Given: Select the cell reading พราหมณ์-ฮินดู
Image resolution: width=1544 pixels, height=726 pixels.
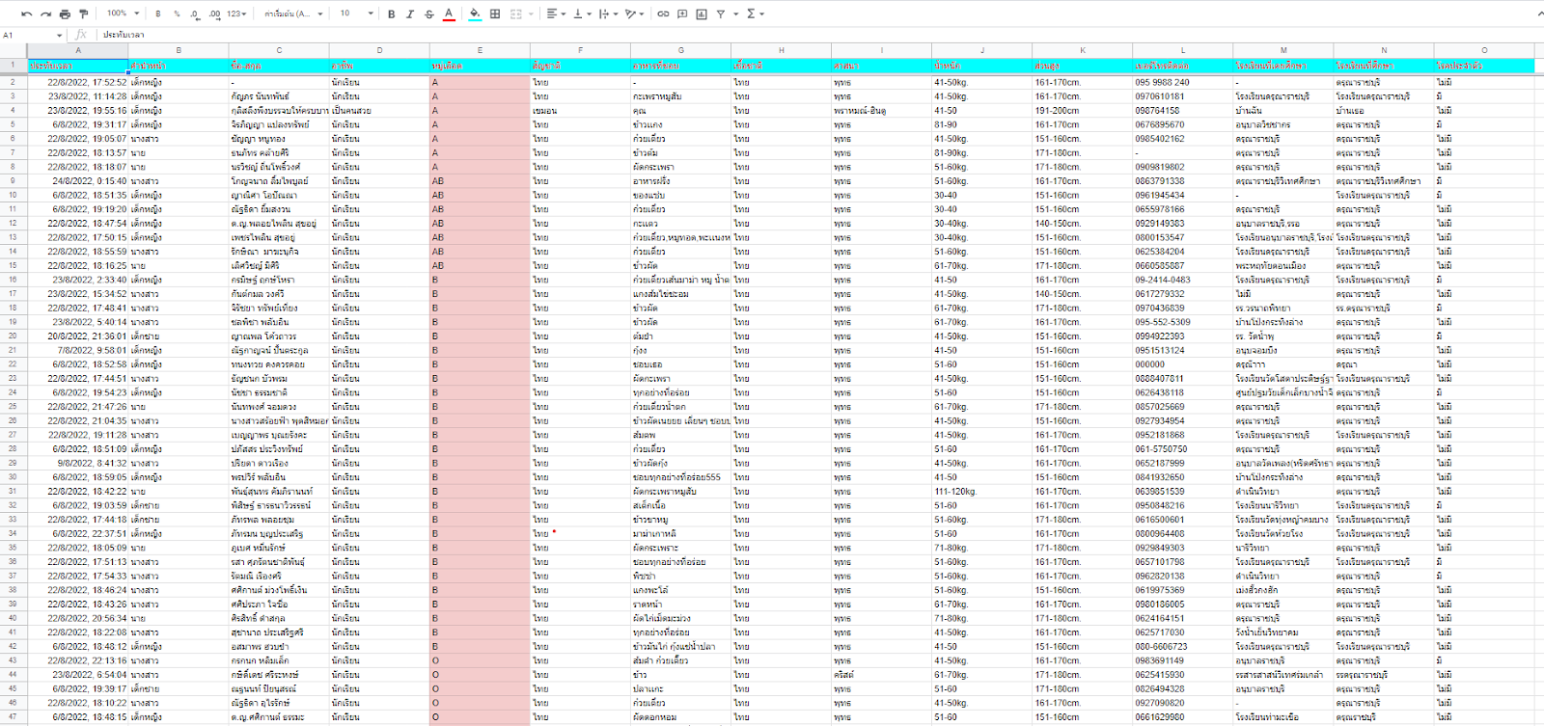Looking at the screenshot, I should point(881,111).
